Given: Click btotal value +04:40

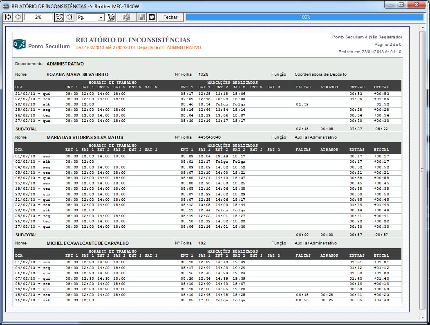Looking at the screenshot, I should 381,300.
